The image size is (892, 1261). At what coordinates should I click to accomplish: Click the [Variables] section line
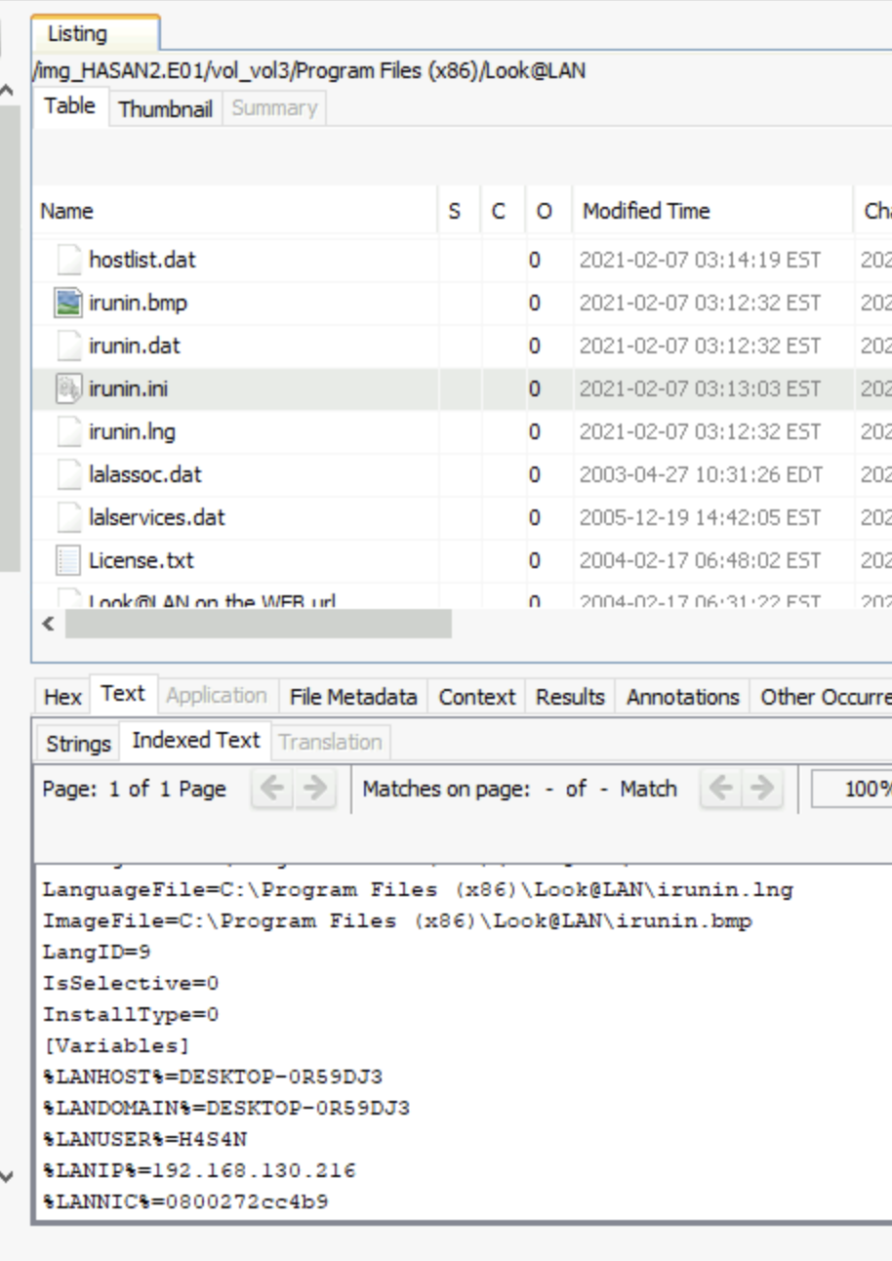(116, 1045)
